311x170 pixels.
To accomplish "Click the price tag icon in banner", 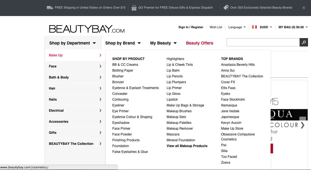I will [226, 7].
